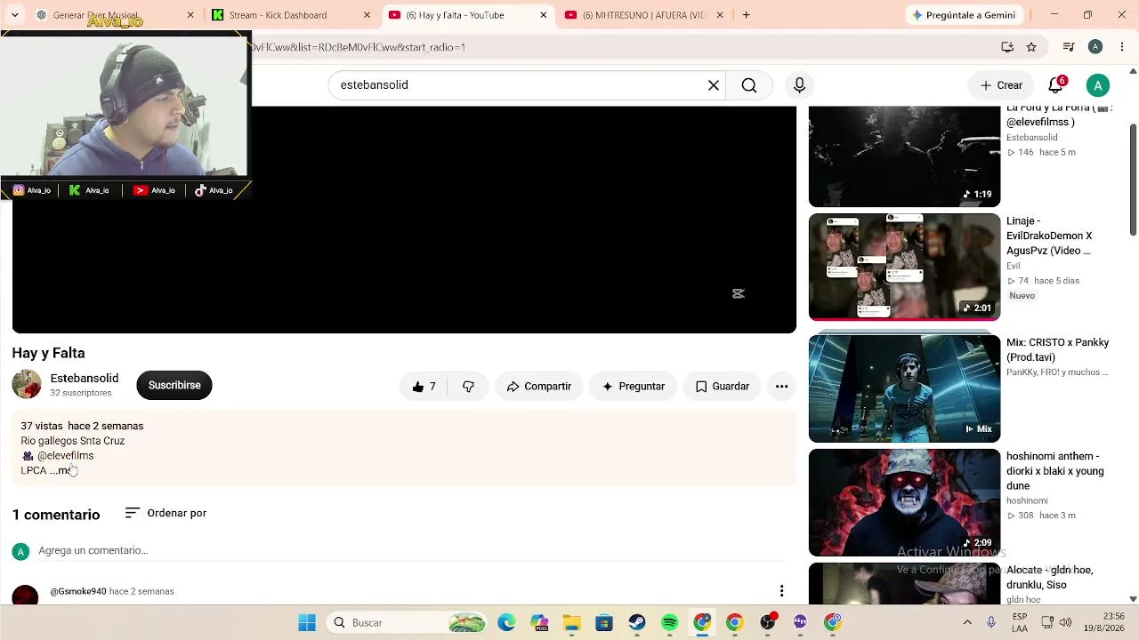Click the Alocate - gldn hoe video title
This screenshot has width=1139, height=640.
point(1050,578)
